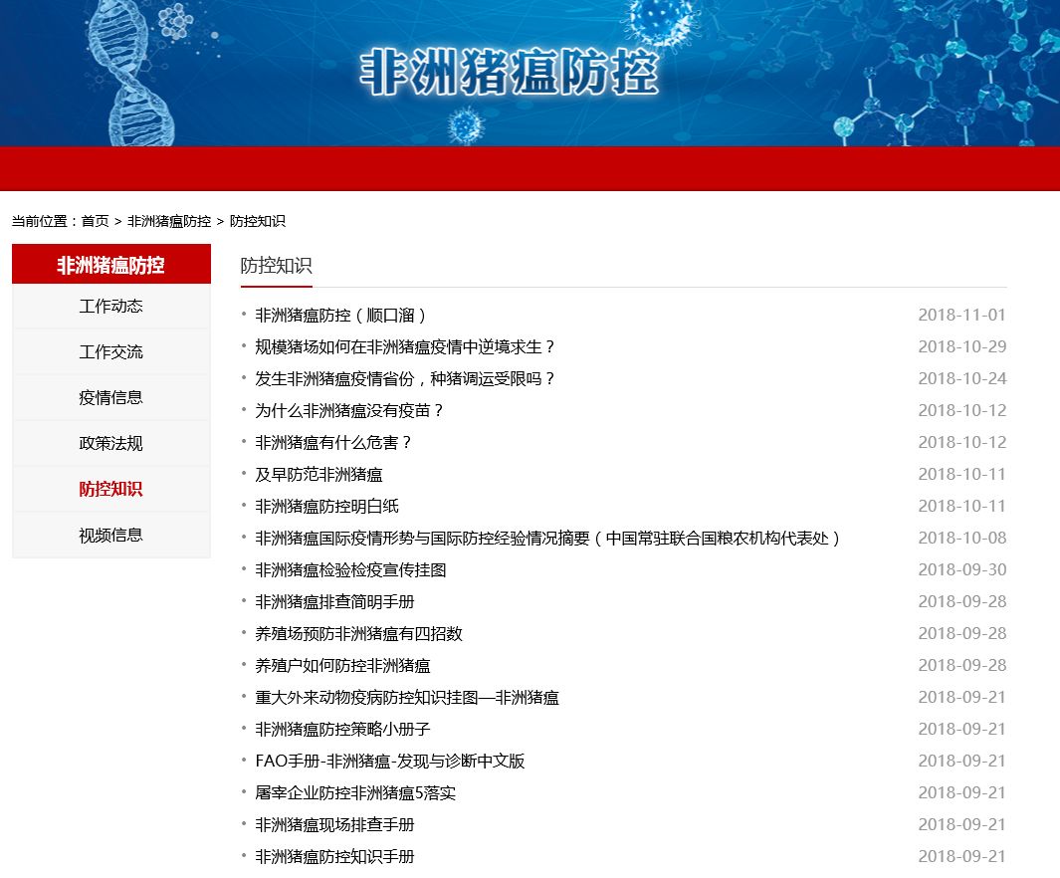Select the 防控知识 content tab heading

(x=276, y=266)
